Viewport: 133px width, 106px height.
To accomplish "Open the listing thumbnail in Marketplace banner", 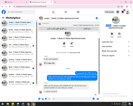I will pos(40,24).
